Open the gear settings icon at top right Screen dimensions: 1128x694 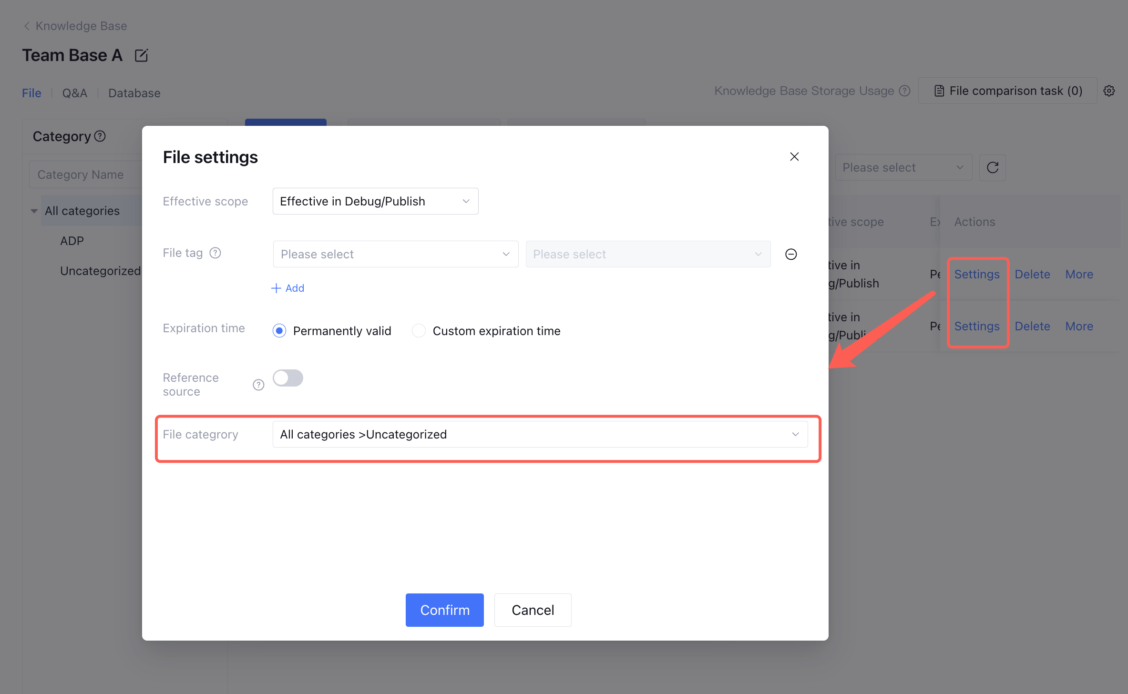click(x=1109, y=91)
